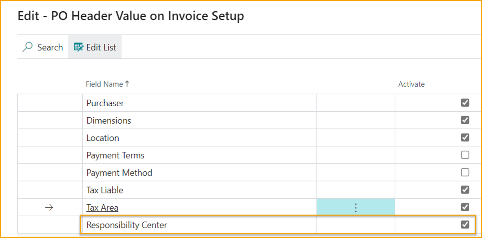Click the Field Name column header to re-sort
The image size is (482, 238).
tap(104, 84)
